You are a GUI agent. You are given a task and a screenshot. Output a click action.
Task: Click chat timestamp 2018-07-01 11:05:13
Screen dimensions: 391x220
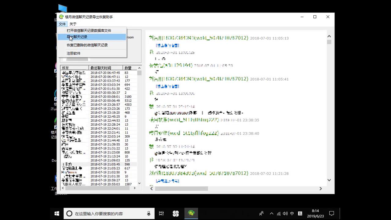tap(269, 38)
